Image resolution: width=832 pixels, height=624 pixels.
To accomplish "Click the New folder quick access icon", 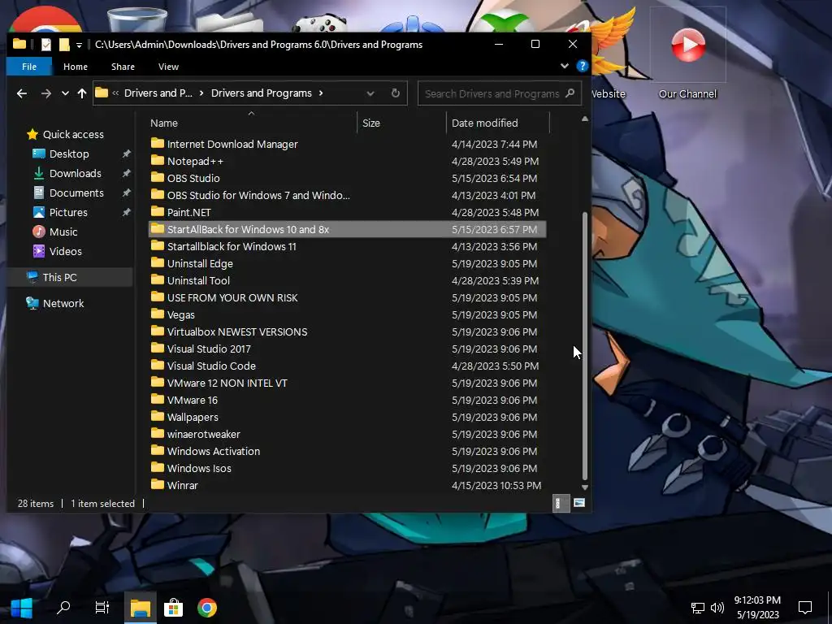I will coord(64,45).
